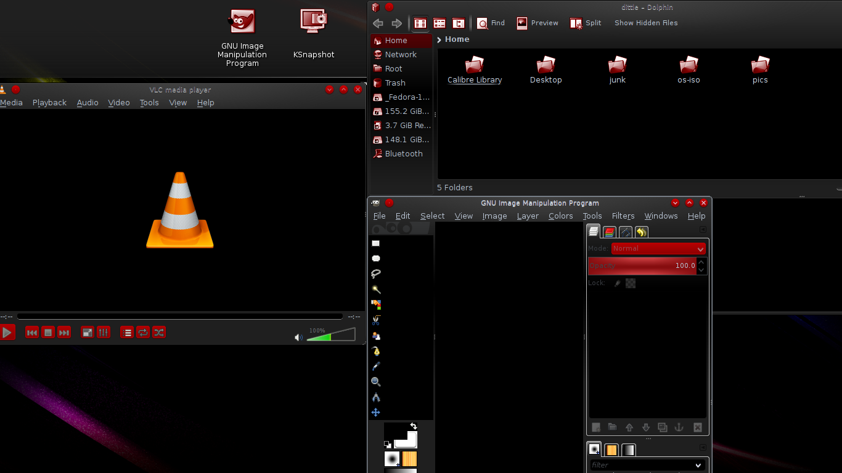Click the VLC stop button
Screen dimensions: 842x473
[x=48, y=333]
